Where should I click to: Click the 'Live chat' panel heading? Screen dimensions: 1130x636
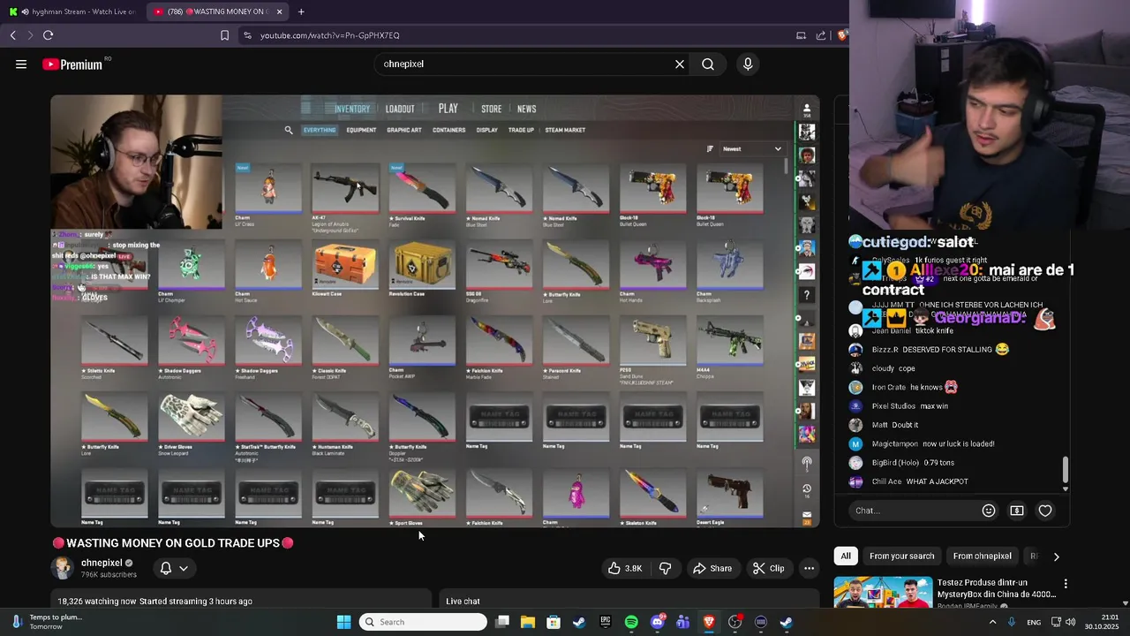463,602
